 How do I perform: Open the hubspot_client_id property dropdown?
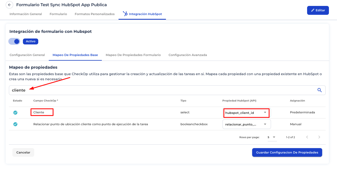[x=246, y=113]
